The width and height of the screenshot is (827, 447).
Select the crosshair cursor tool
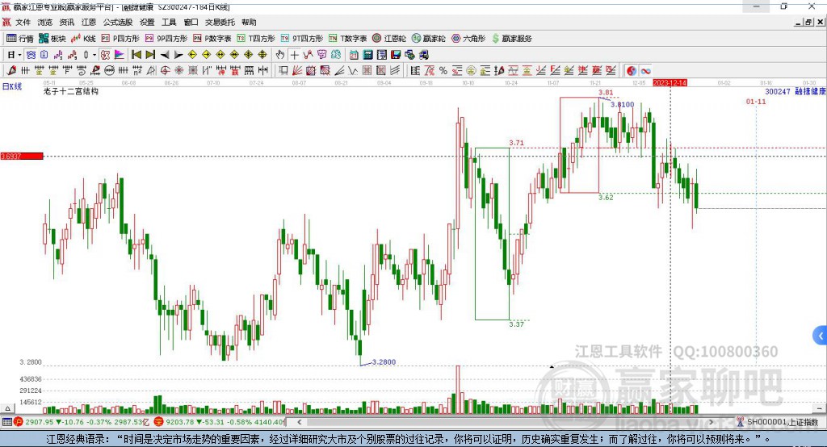tap(294, 55)
